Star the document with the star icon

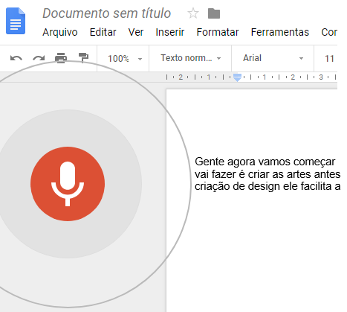click(x=193, y=13)
